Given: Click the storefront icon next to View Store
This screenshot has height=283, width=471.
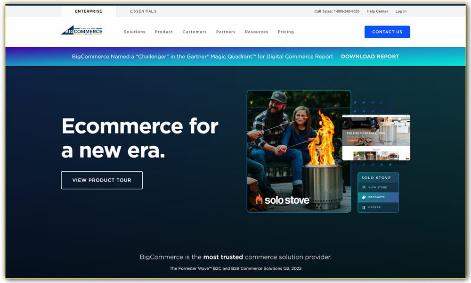Looking at the screenshot, I should pos(364,187).
